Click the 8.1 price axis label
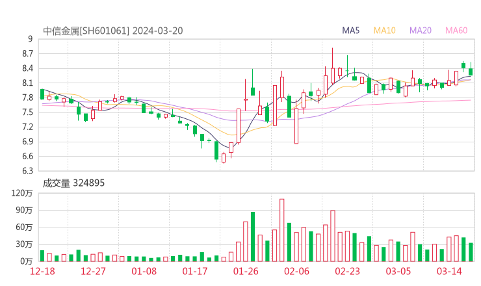The width and height of the screenshot is (481, 286). (27, 83)
